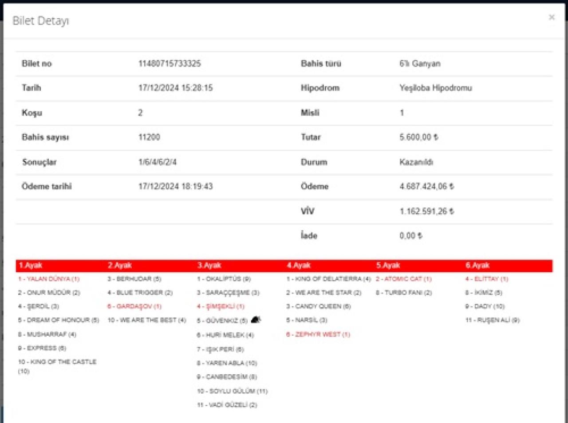The width and height of the screenshot is (568, 423).
Task: Click winning horse GARDAŞOV in 2.Ayak
Action: coord(134,306)
